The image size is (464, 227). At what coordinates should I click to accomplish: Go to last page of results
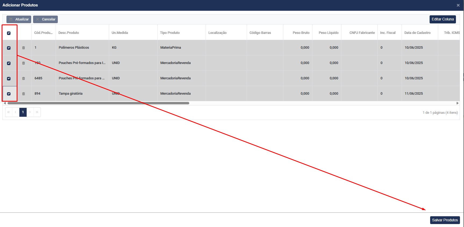[x=37, y=112]
